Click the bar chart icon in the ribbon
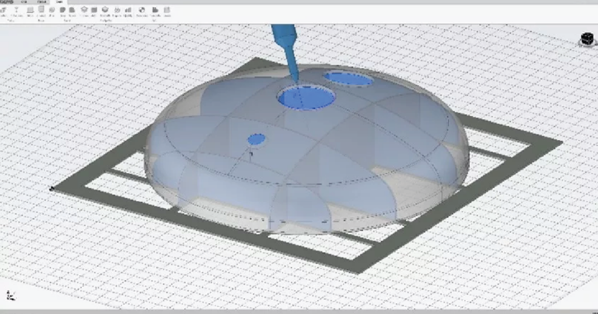This screenshot has width=598, height=314. (x=128, y=10)
